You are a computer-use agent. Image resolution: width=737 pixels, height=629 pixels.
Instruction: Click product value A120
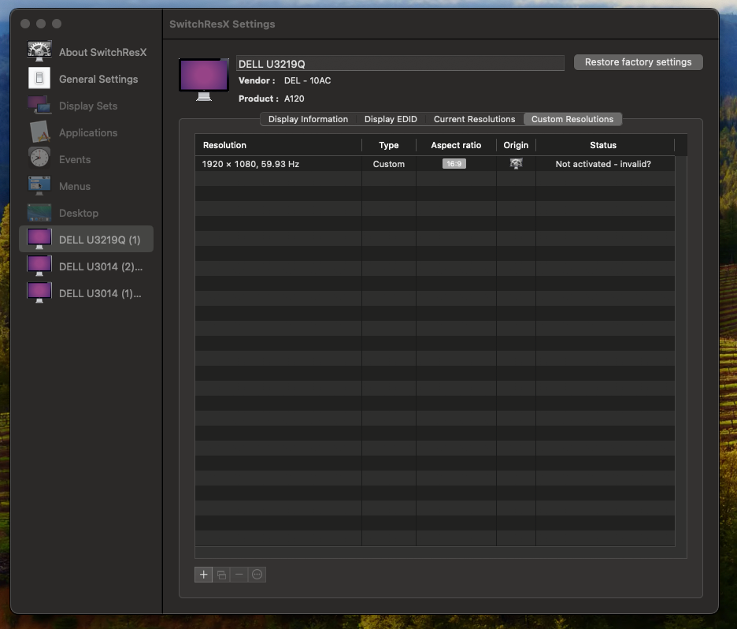click(294, 99)
